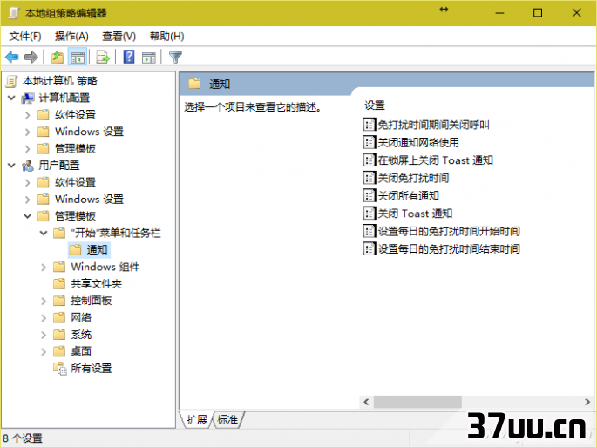Viewport: 597px width, 448px height.
Task: Select 关闭 Toast 通知 setting text
Action: pos(415,214)
